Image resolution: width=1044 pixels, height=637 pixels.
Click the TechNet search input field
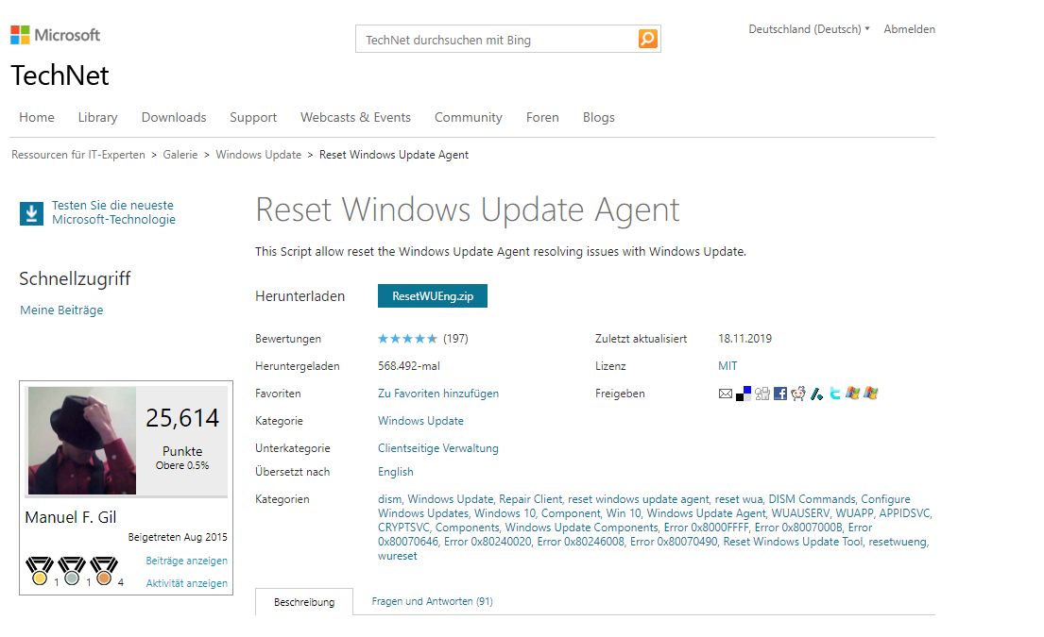[496, 40]
